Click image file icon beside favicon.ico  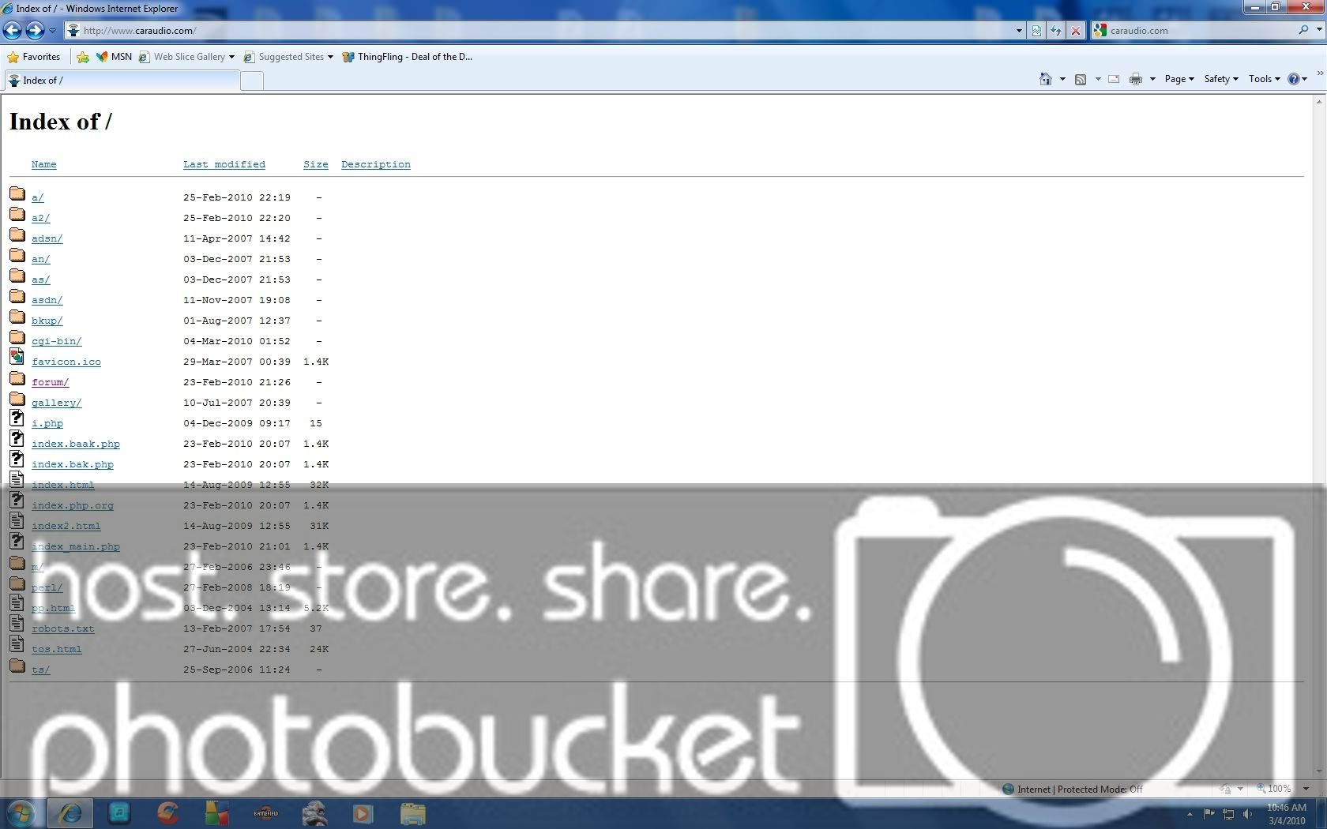tap(17, 357)
